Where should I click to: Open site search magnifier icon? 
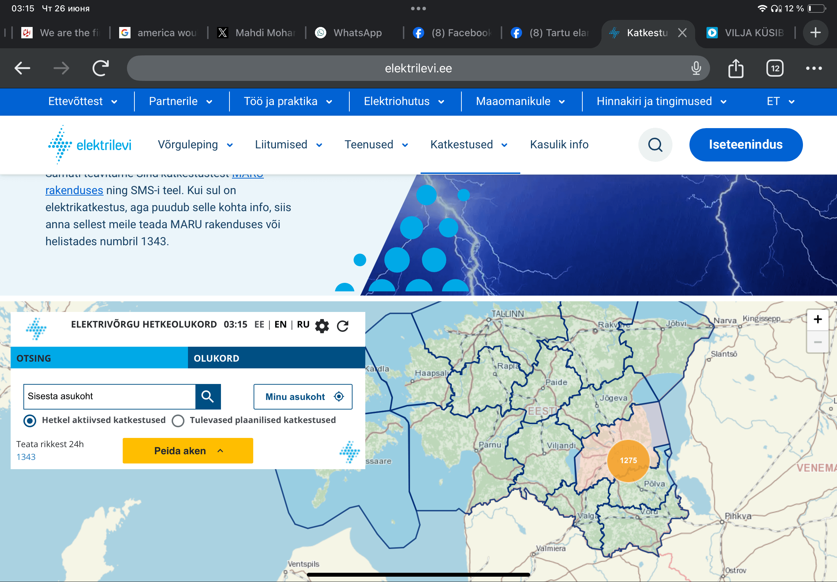[655, 145]
